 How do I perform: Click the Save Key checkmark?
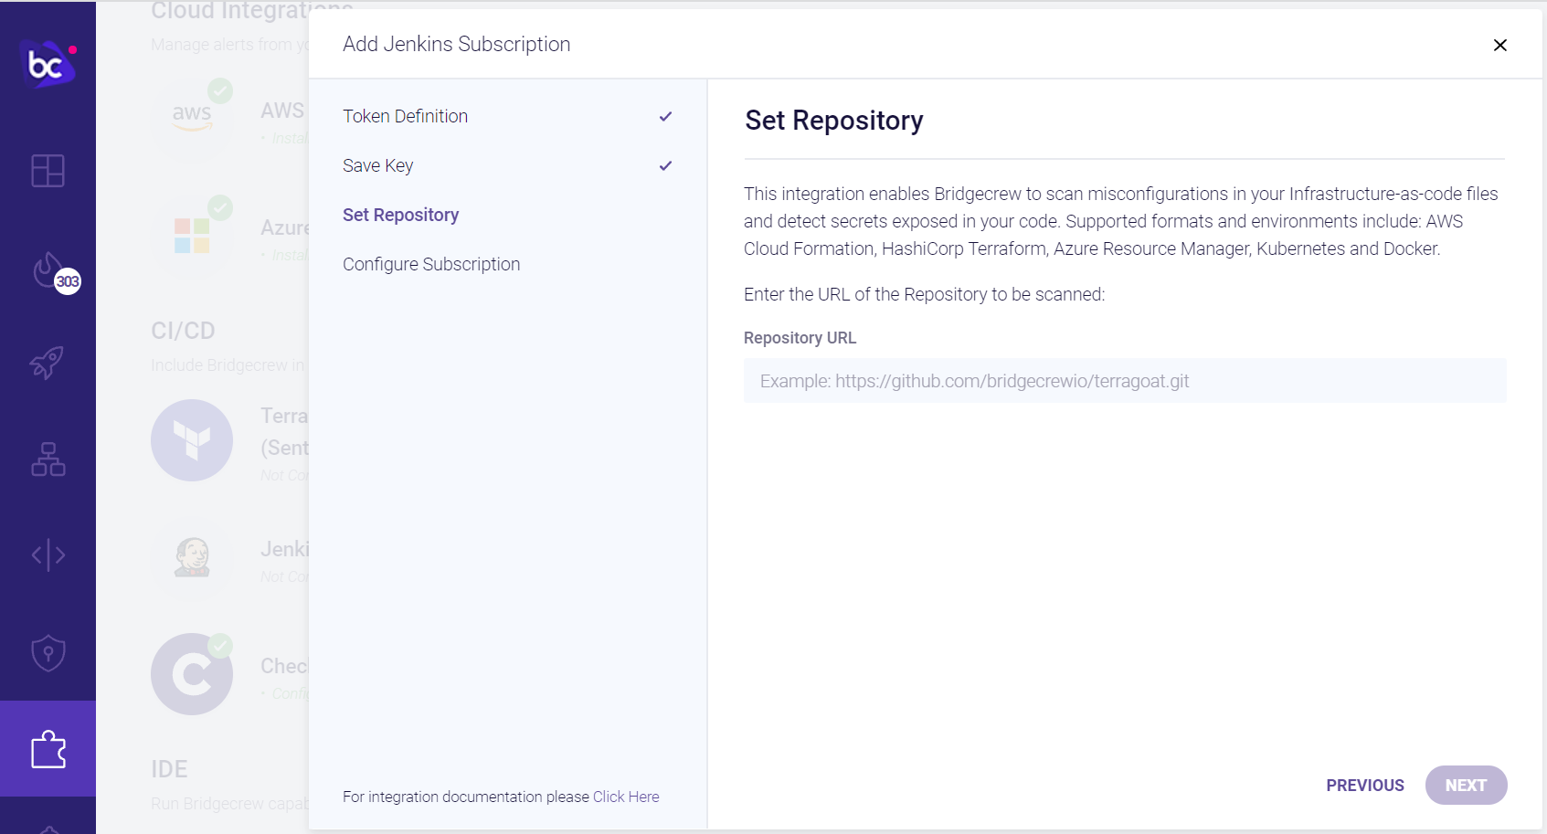[x=665, y=165]
